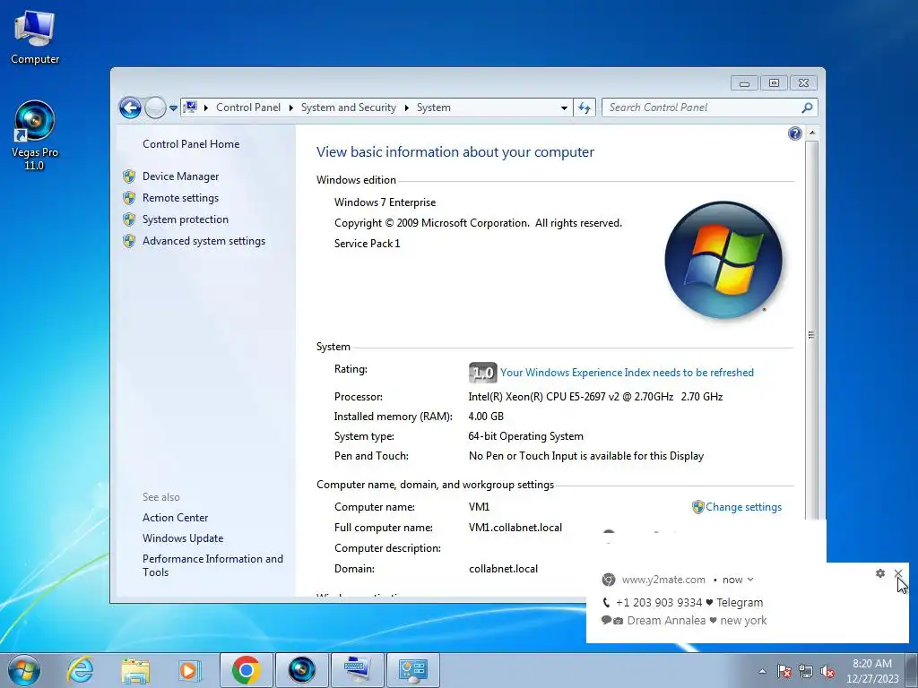Minimize the System window

[x=744, y=83]
